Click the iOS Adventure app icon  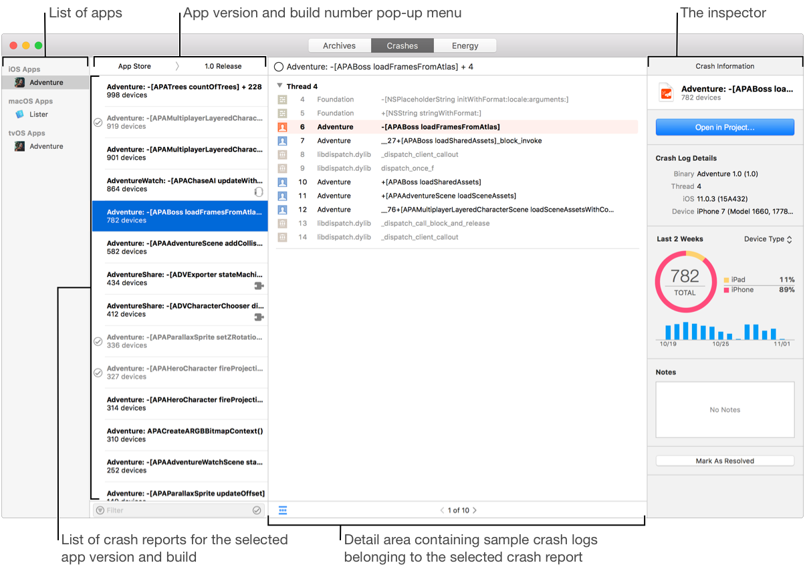coord(20,82)
